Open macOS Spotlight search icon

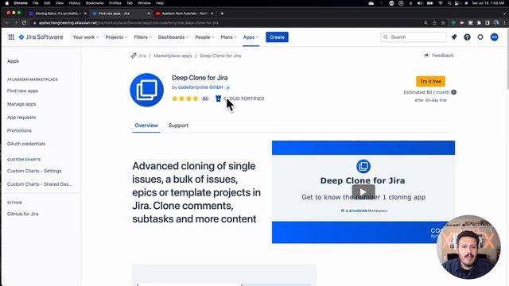pyautogui.click(x=449, y=3)
